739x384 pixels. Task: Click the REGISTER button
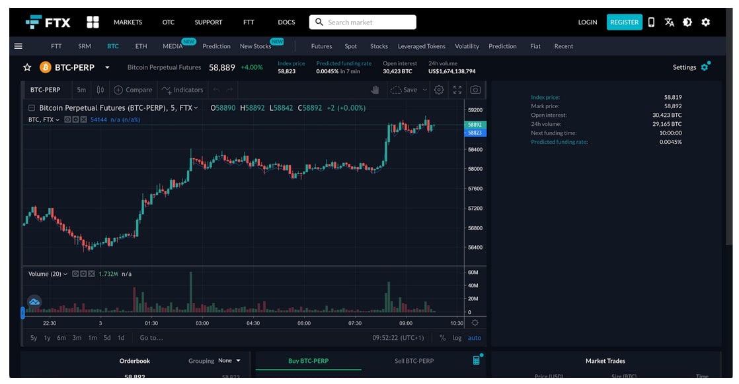click(624, 22)
